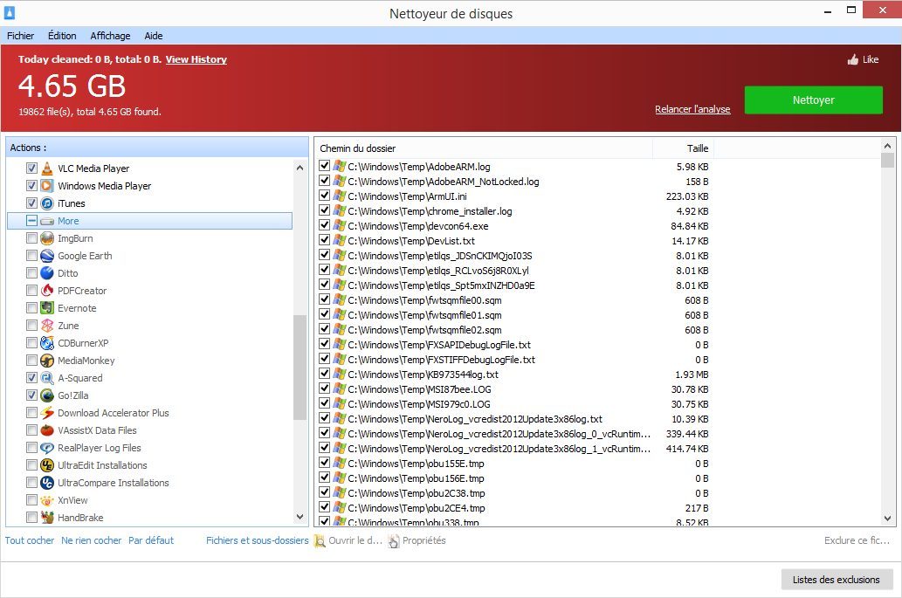
Task: Click the XnView icon
Action: pos(47,500)
